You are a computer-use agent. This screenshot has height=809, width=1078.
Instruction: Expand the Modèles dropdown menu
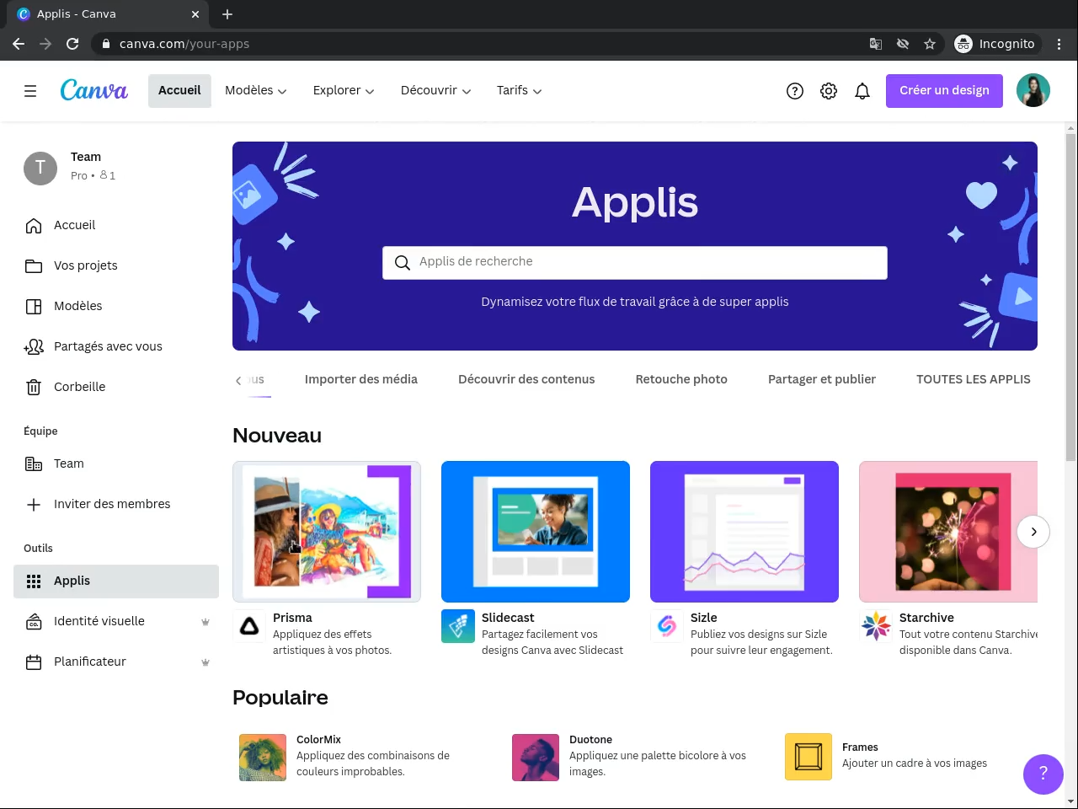tap(256, 91)
